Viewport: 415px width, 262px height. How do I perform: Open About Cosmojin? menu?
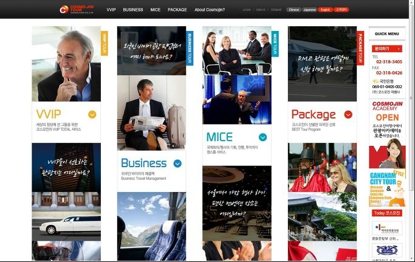(210, 10)
